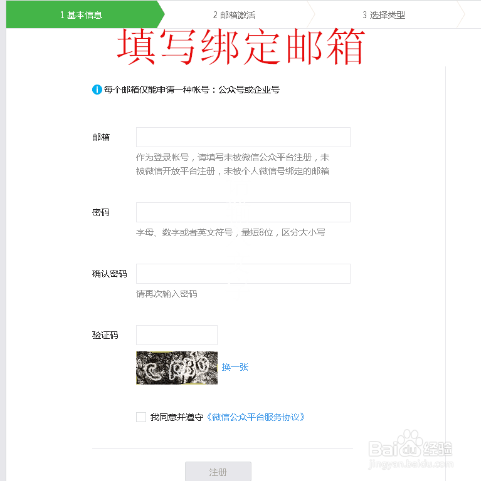Image resolution: width=481 pixels, height=481 pixels.
Task: Focus the 验证码 input field
Action: (x=177, y=335)
